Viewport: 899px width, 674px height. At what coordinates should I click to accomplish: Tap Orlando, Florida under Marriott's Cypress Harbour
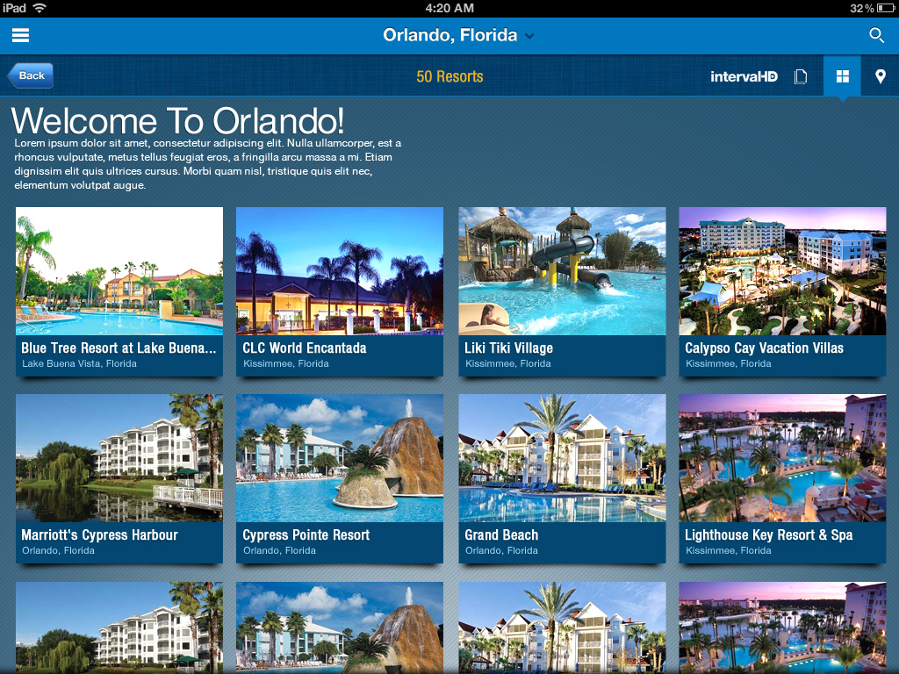pos(59,550)
